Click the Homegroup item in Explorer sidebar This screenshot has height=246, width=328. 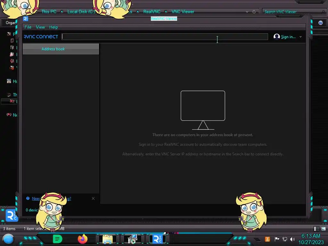12,81
